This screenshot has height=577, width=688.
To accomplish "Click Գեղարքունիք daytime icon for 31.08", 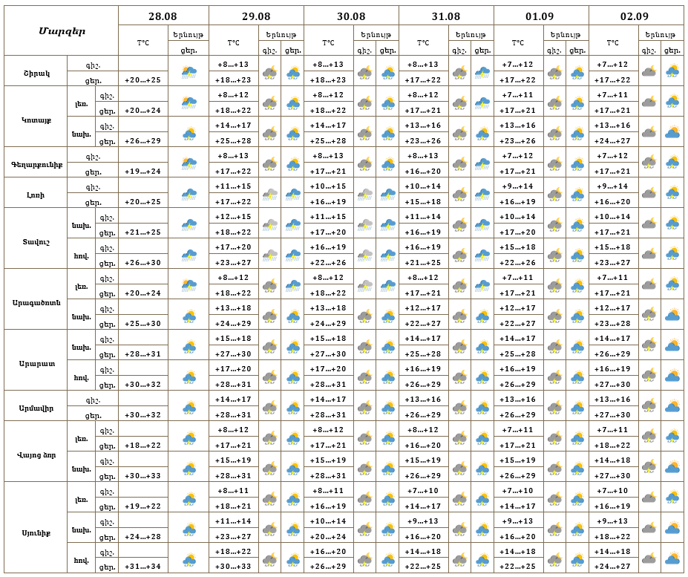I will click(x=482, y=163).
